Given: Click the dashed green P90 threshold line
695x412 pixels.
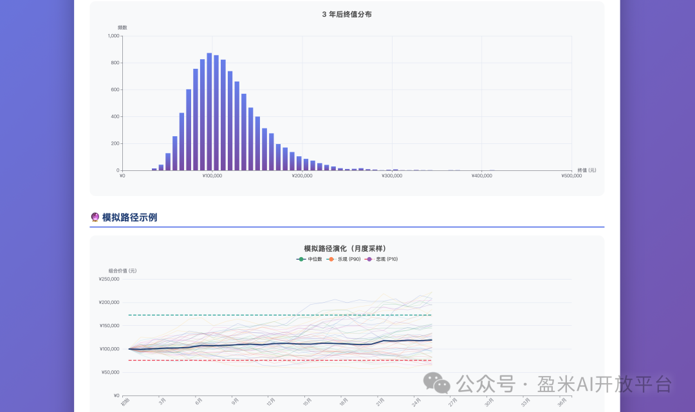Looking at the screenshot, I should coord(277,315).
